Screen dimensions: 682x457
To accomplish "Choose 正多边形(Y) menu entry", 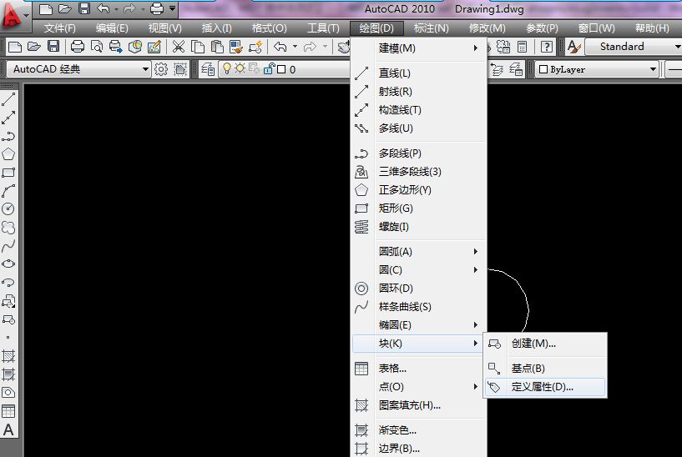I will [x=418, y=190].
